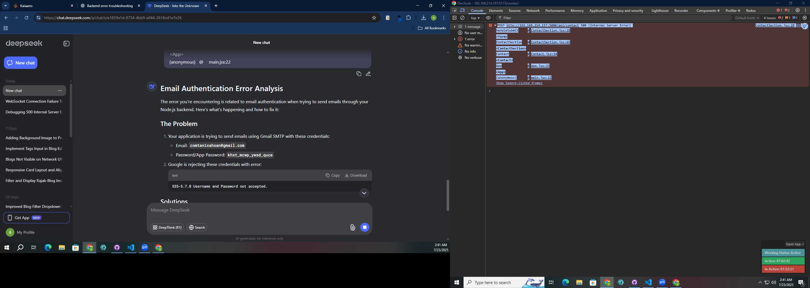Open the 'top' JavaScript context dropdown
This screenshot has height=288, width=810.
click(475, 18)
